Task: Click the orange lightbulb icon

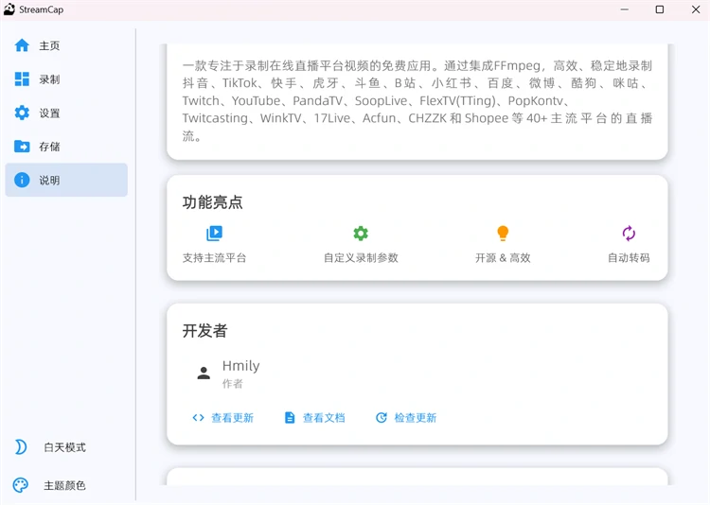Action: point(503,234)
